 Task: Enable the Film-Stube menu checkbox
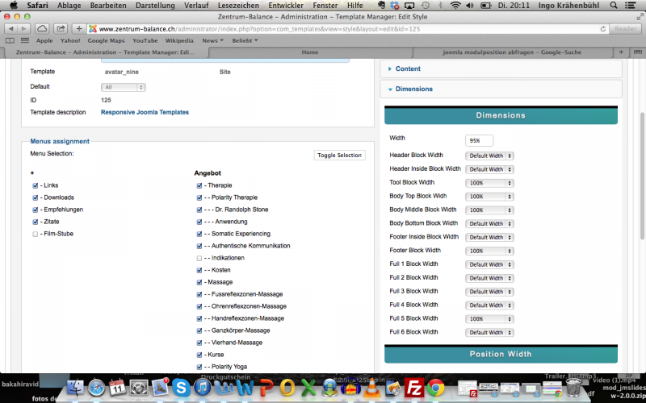[x=35, y=234]
